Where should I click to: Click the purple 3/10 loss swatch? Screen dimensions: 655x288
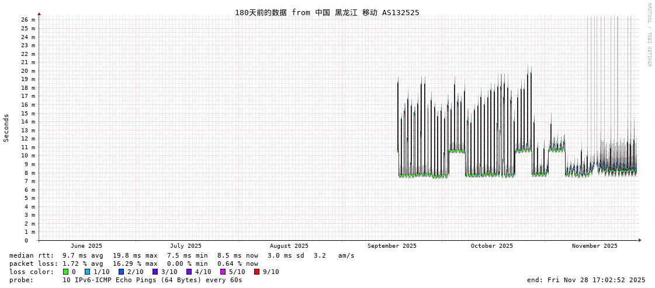(155, 272)
